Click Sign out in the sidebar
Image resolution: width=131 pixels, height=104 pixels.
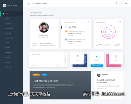(8, 67)
